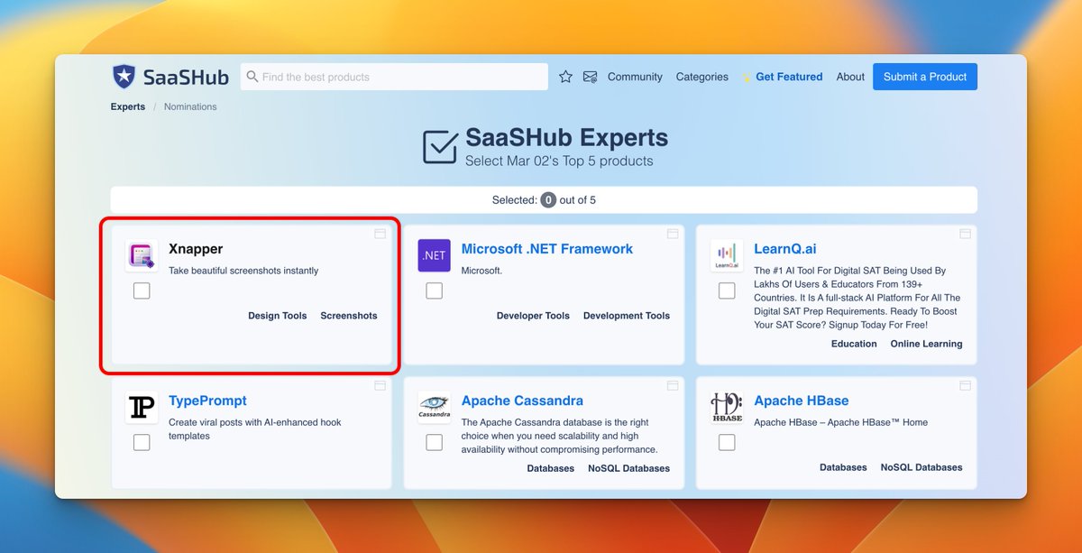Open the Apache Cassandra title link

[x=522, y=401]
